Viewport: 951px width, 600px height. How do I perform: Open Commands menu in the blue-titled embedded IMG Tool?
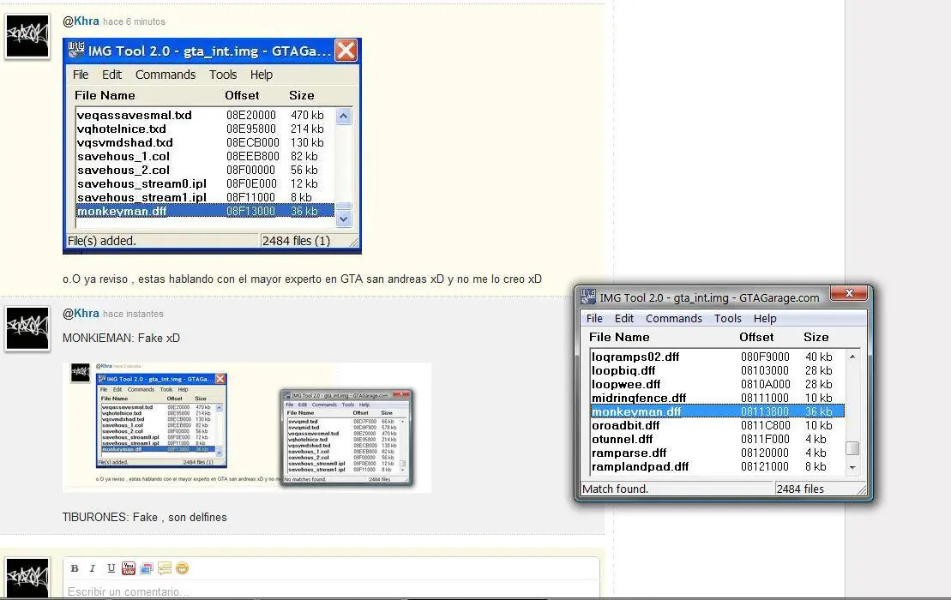coord(166,75)
